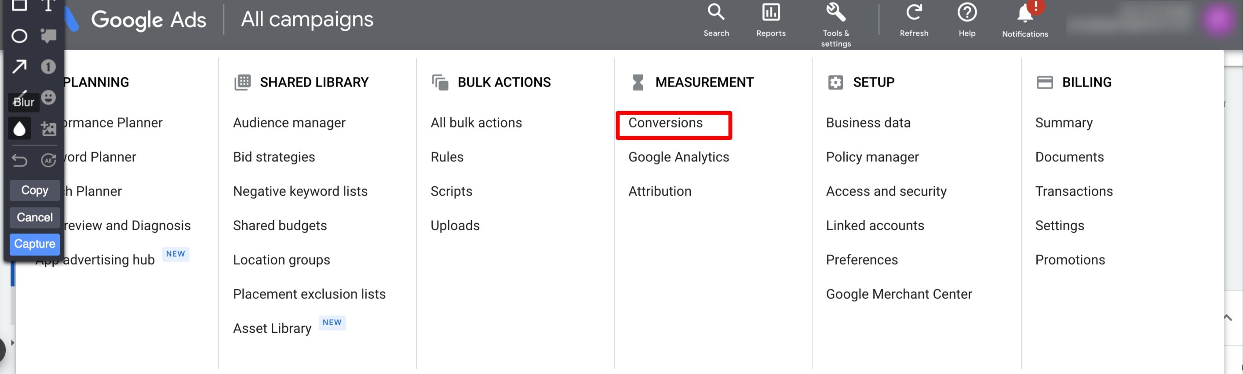
Task: Open the Audience manager link
Action: tap(289, 123)
